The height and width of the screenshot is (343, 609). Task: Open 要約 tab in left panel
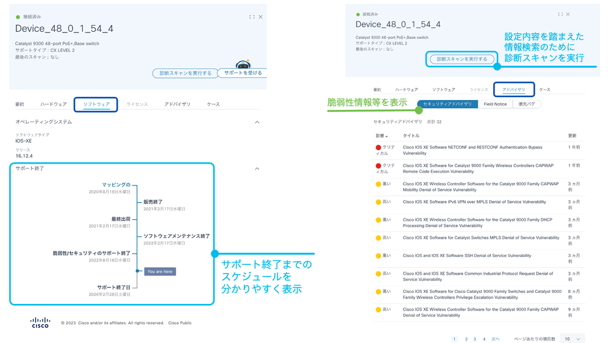20,104
